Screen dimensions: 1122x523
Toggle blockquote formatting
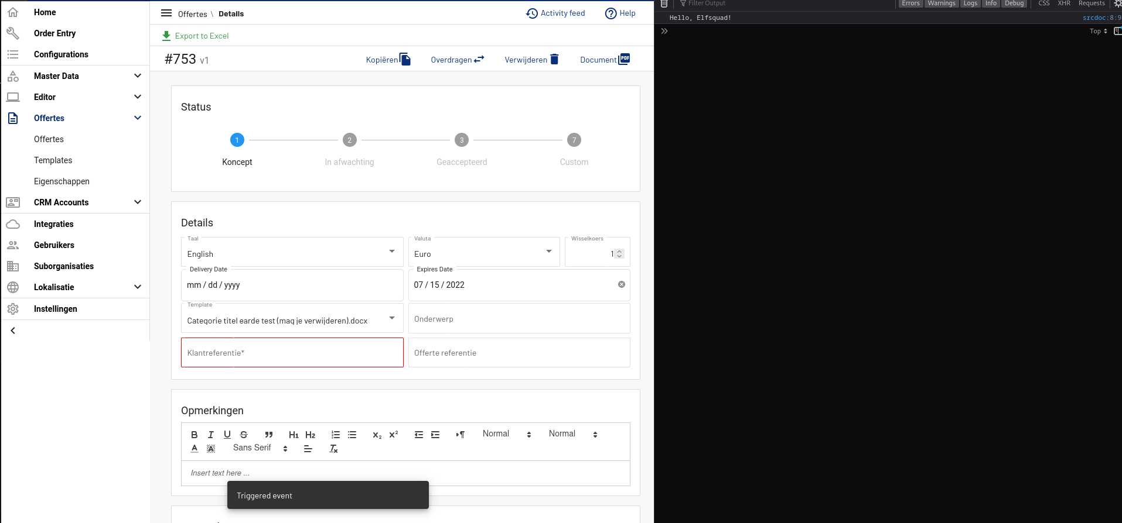[269, 435]
